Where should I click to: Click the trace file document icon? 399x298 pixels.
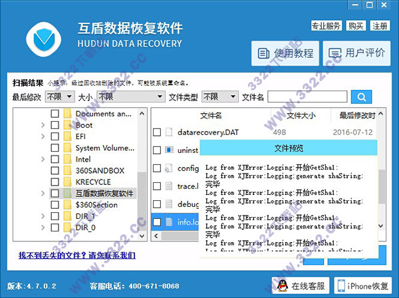(169, 186)
